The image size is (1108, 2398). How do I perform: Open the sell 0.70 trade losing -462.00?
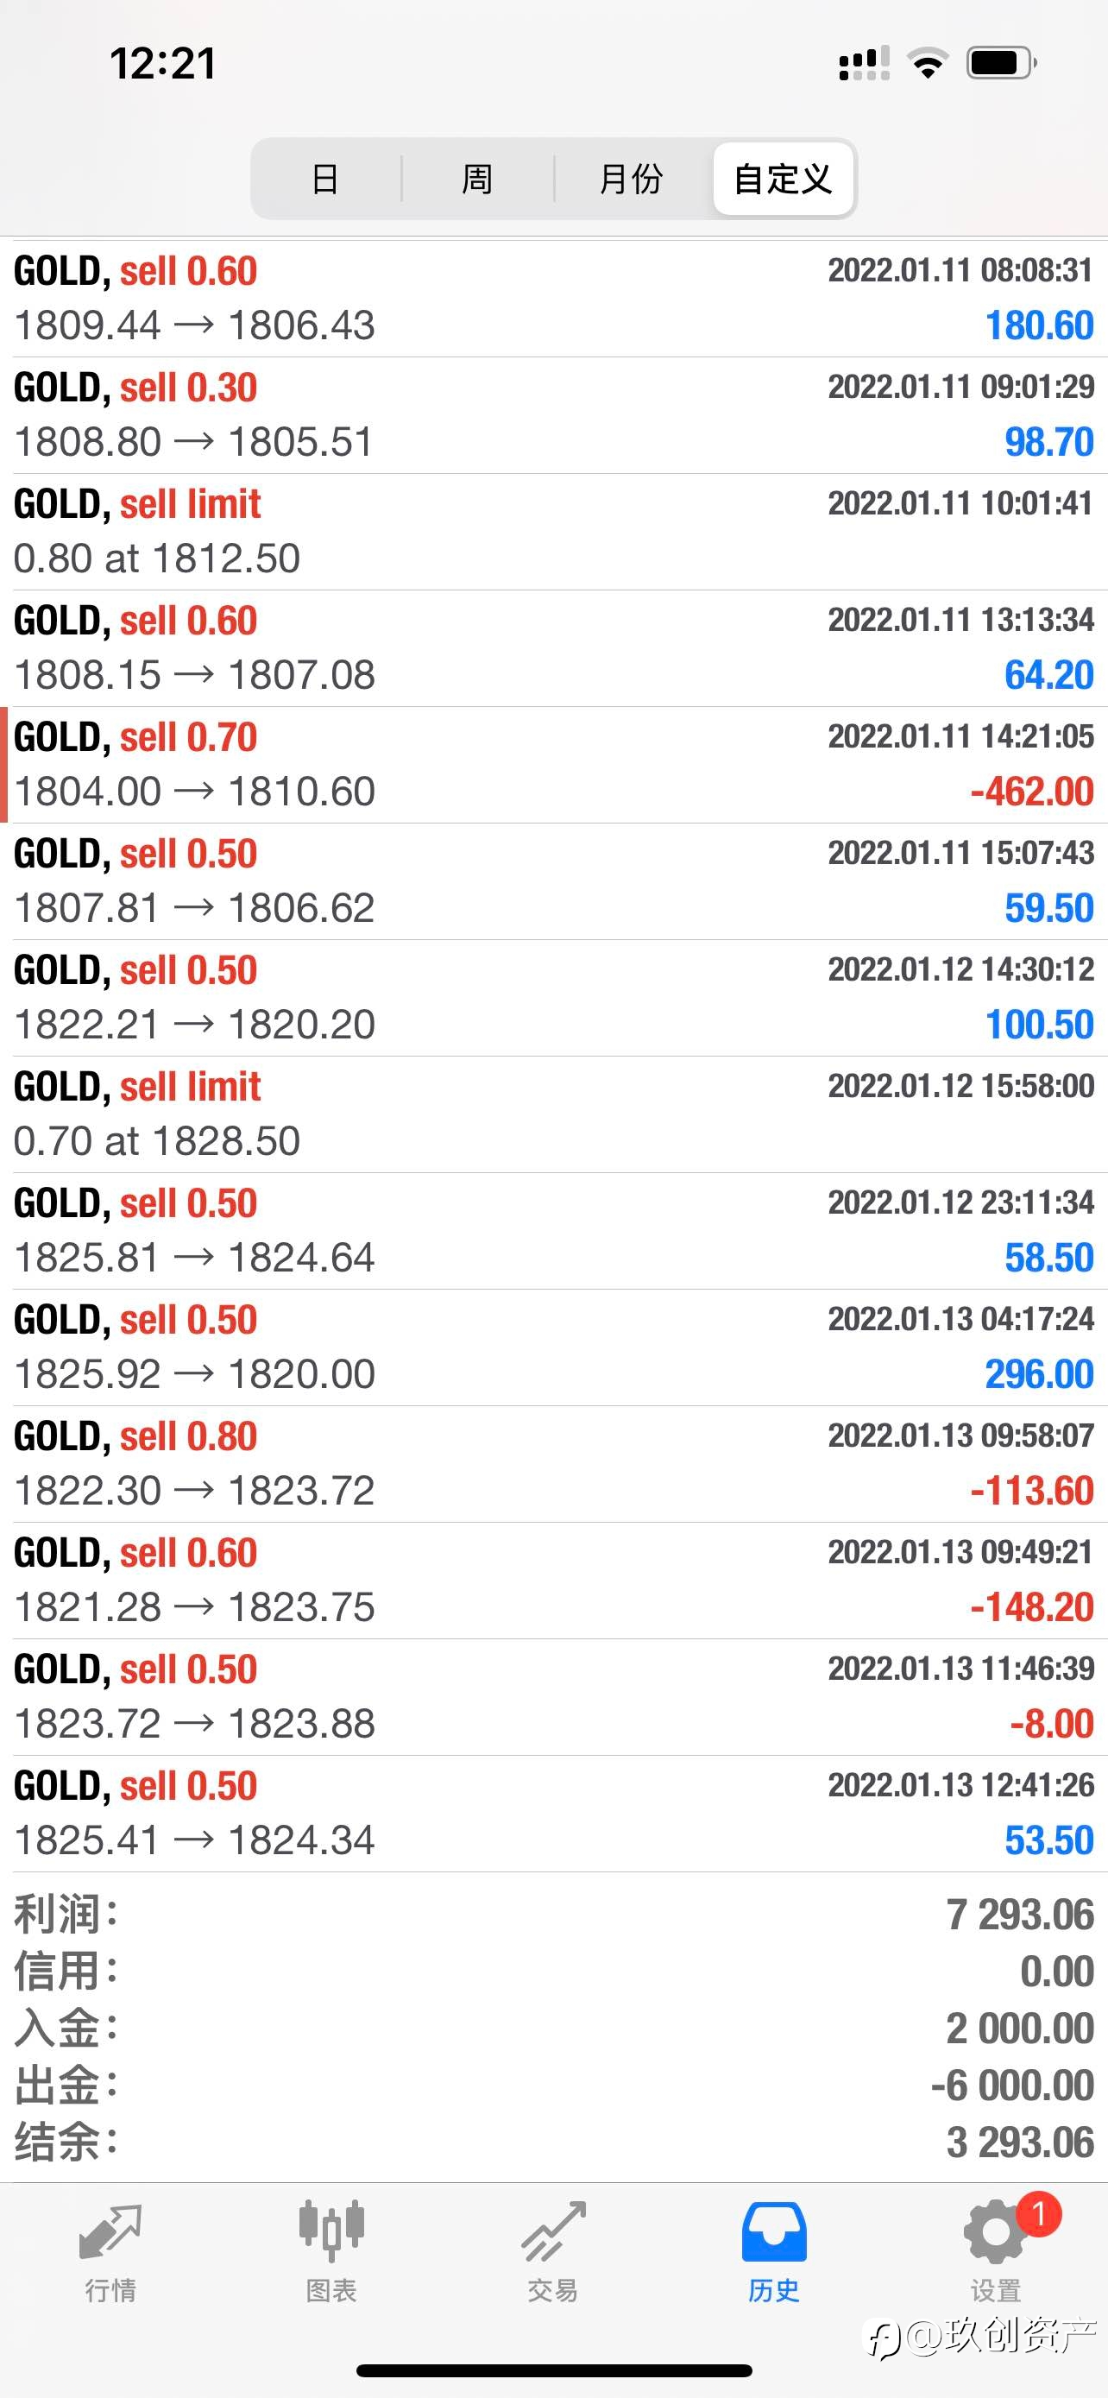click(553, 764)
